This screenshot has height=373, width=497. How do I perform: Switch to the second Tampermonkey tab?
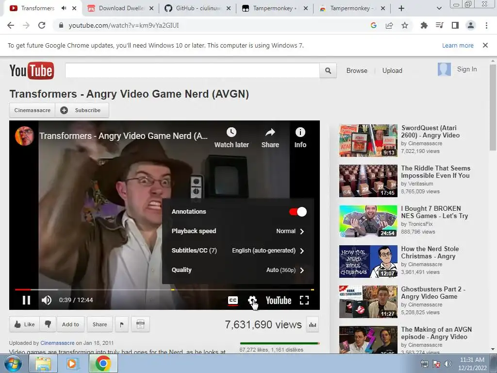[352, 8]
